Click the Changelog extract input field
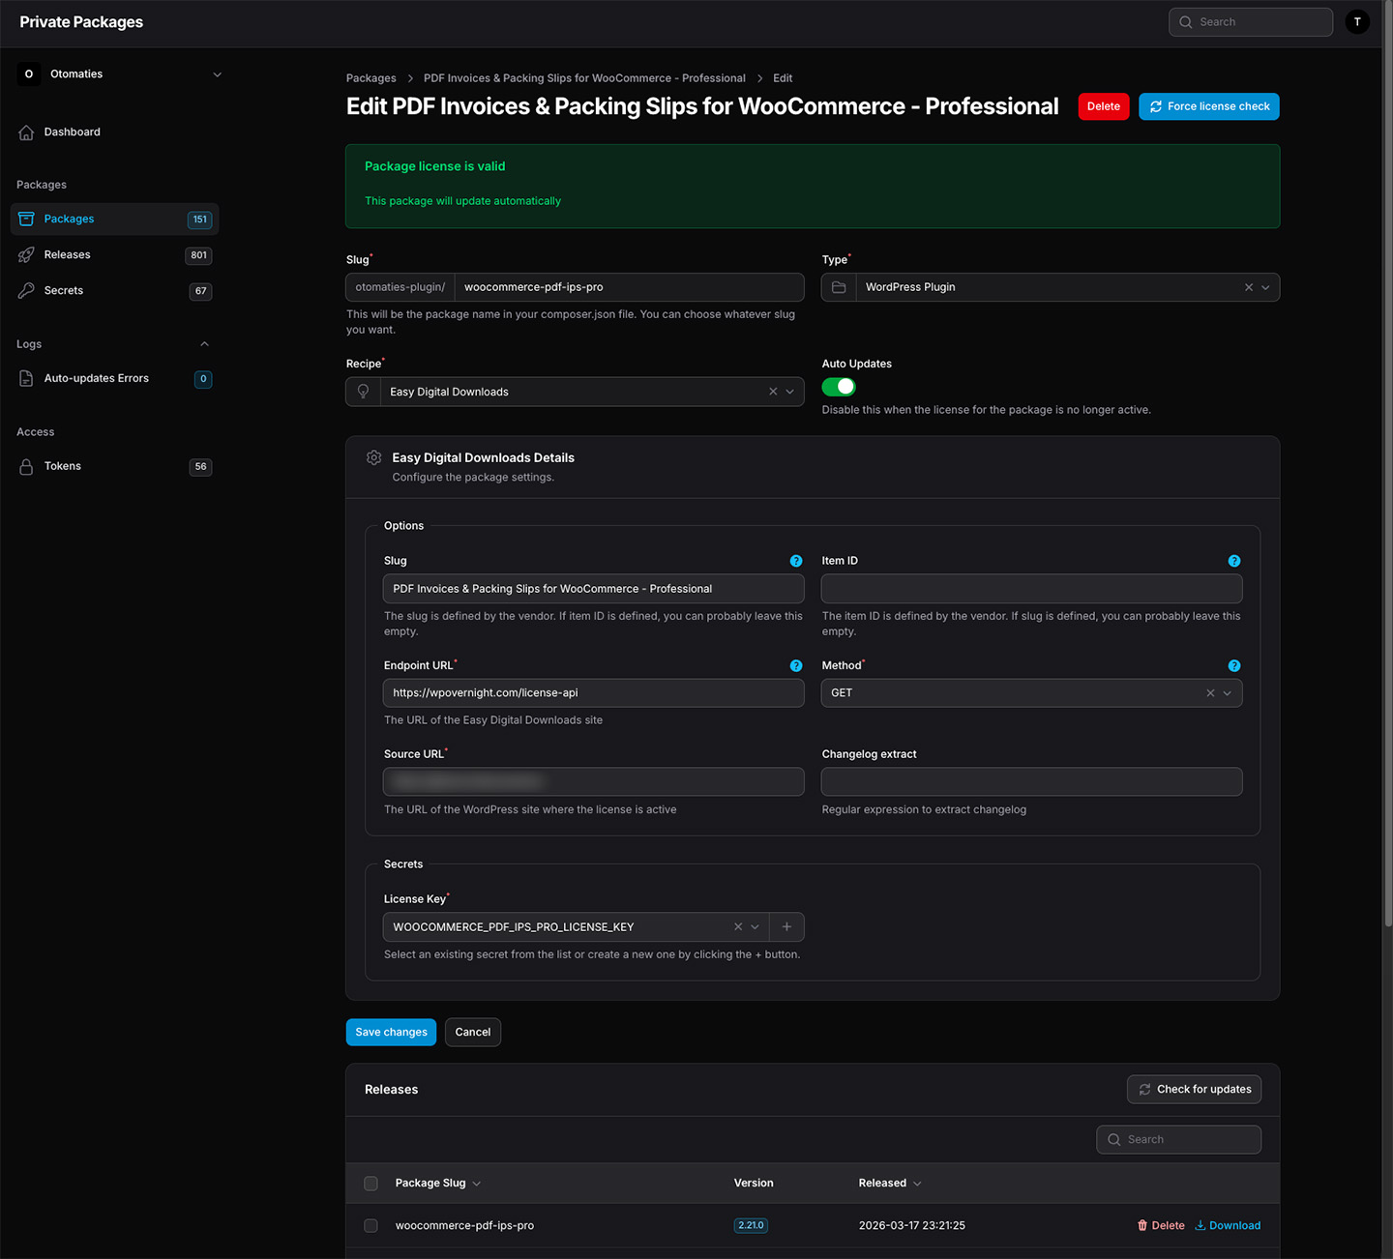The height and width of the screenshot is (1259, 1393). coord(1032,782)
